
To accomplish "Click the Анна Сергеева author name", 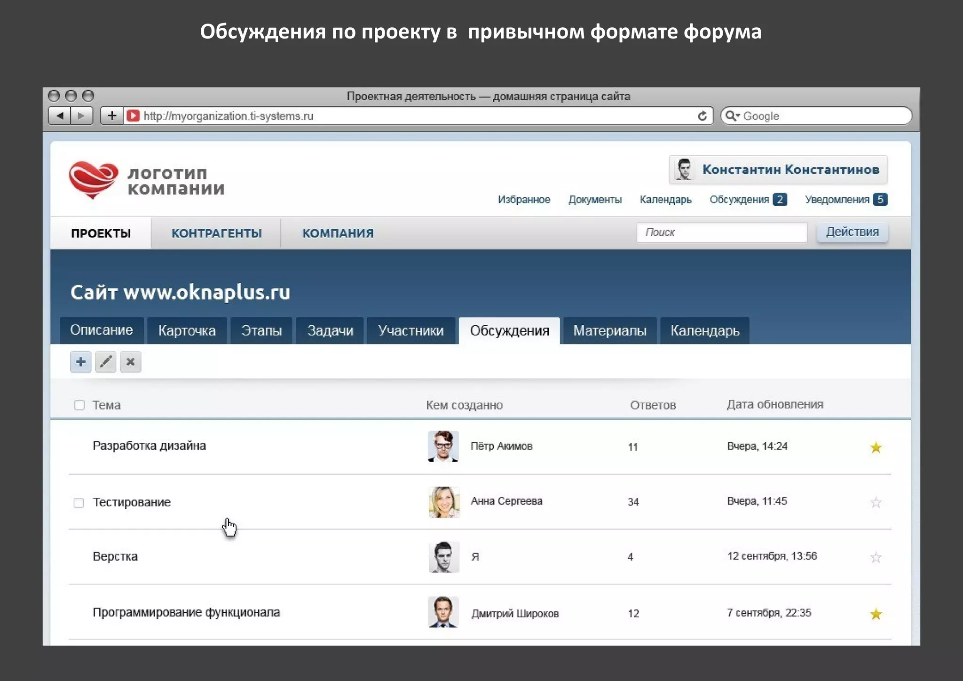I will 506,501.
